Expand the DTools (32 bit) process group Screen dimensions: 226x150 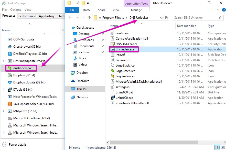[x=3, y=90]
